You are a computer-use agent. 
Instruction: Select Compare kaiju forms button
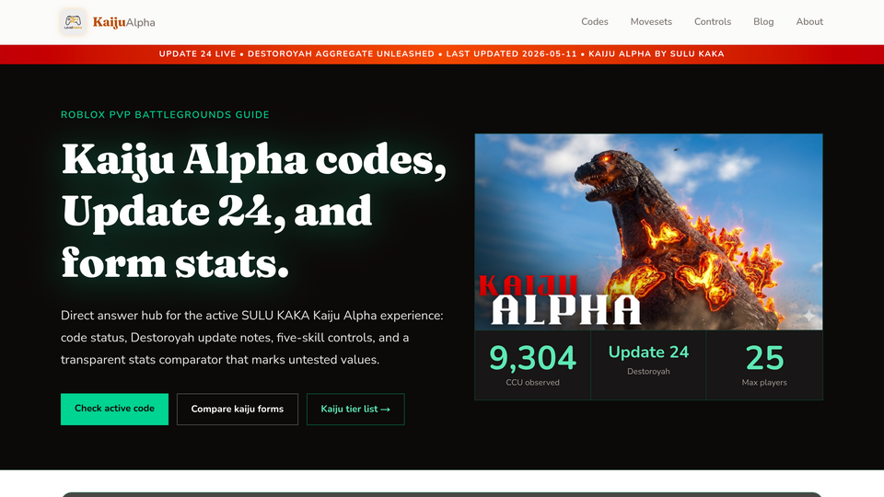coord(238,409)
